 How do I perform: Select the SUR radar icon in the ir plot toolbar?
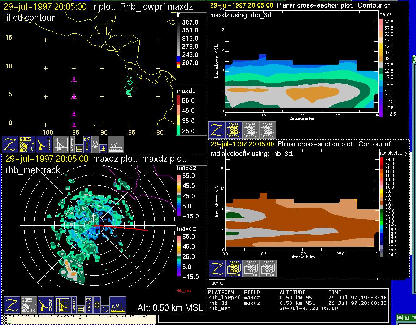(x=45, y=144)
